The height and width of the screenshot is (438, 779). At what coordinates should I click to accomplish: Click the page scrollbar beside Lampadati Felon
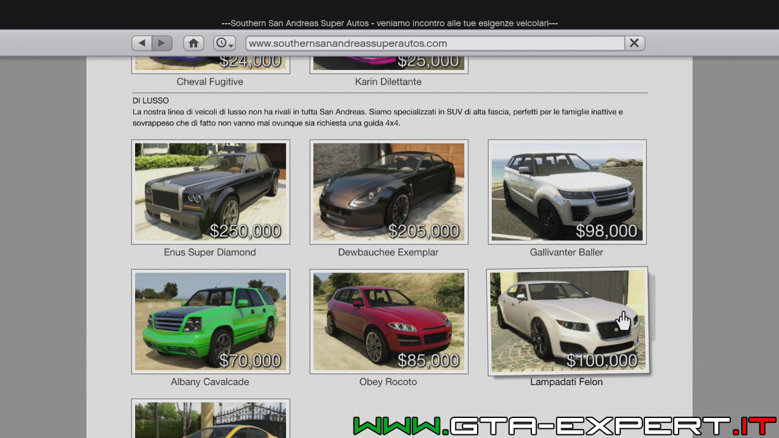tap(653, 308)
